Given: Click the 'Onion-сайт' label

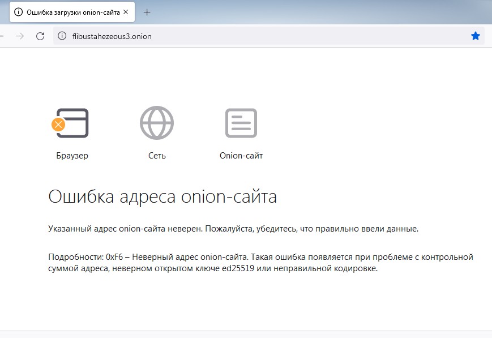Looking at the screenshot, I should pos(241,156).
